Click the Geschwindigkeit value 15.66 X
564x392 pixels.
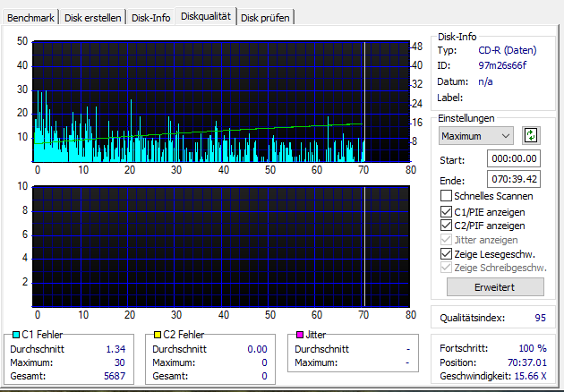pyautogui.click(x=530, y=376)
